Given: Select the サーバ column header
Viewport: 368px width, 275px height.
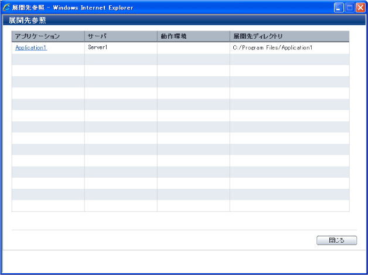Looking at the screenshot, I should click(x=97, y=36).
